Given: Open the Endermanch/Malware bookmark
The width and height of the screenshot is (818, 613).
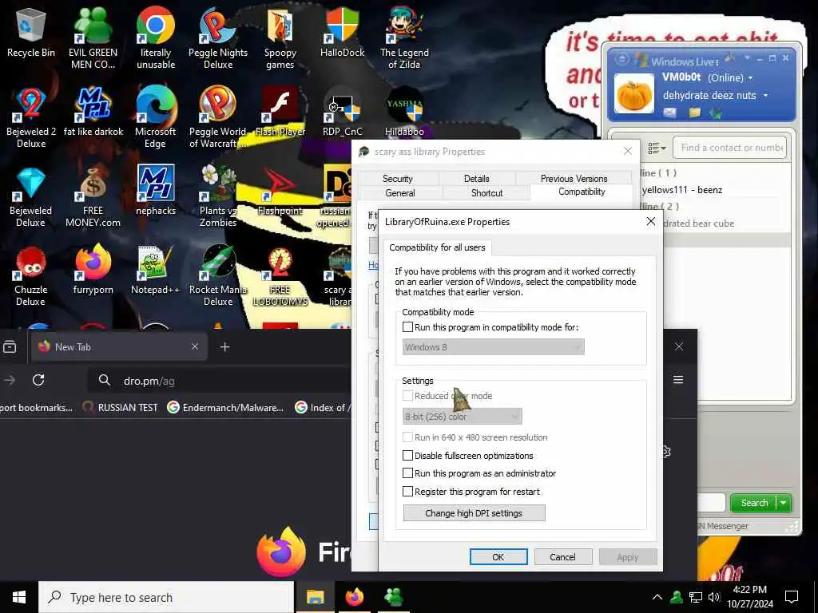Looking at the screenshot, I should click(x=225, y=408).
